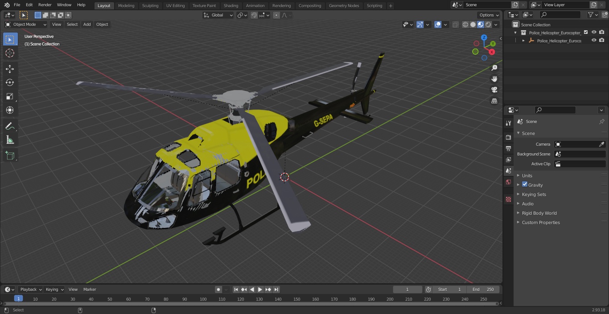Select the Cursor tool
Screen dimensions: 609x314
click(x=10, y=53)
